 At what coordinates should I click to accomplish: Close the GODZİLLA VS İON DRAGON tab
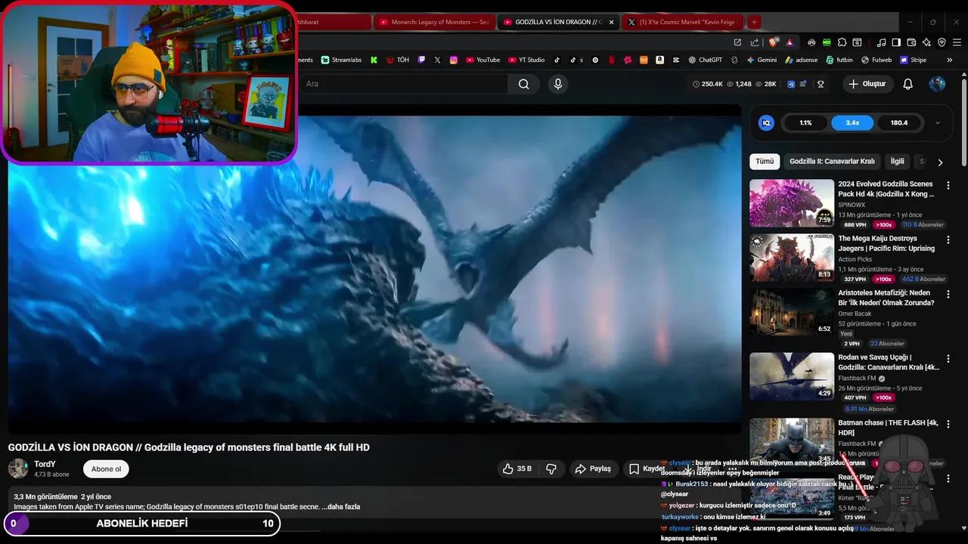[x=611, y=22]
